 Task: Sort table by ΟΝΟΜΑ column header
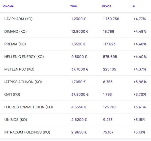(x=8, y=6)
